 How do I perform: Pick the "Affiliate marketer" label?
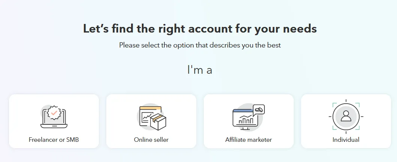[x=249, y=140]
